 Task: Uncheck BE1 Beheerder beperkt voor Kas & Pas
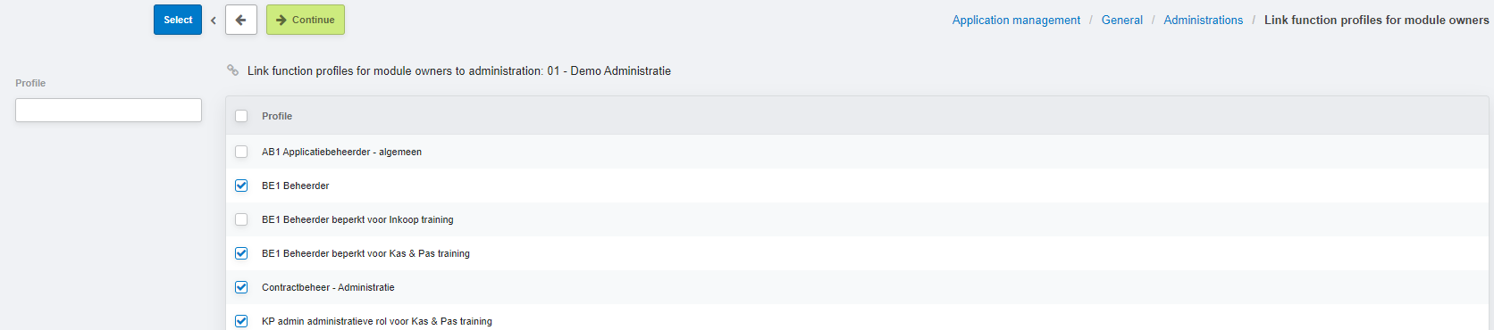pos(241,253)
